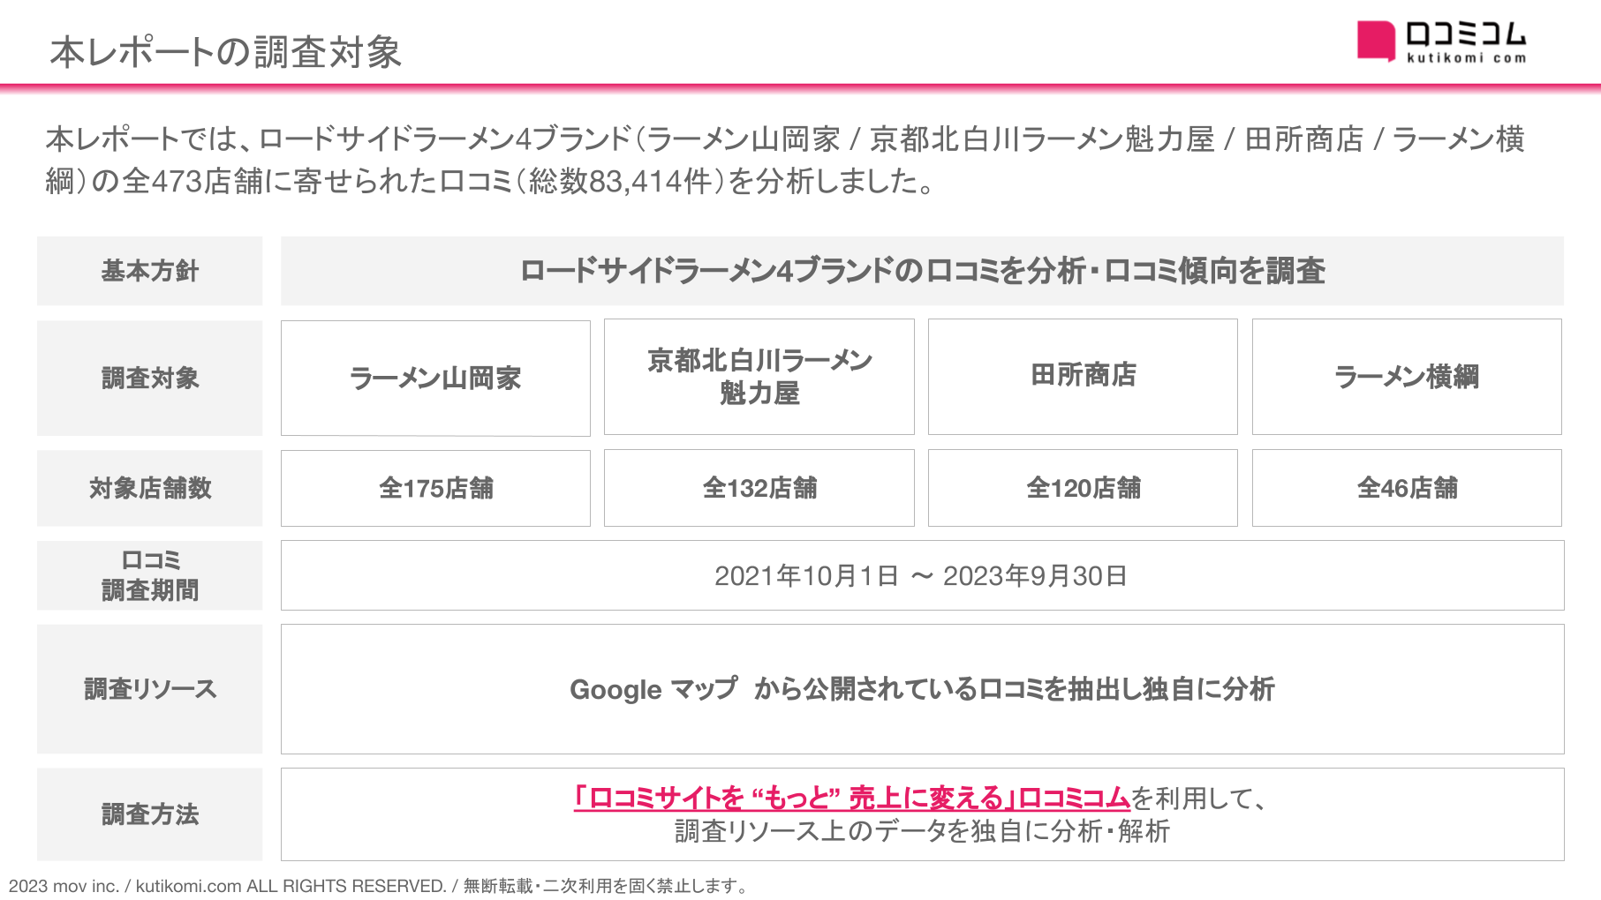Image resolution: width=1601 pixels, height=900 pixels.
Task: Click the survey period 2021年10月1日 〜 2023年9月30日
Action: tap(921, 576)
